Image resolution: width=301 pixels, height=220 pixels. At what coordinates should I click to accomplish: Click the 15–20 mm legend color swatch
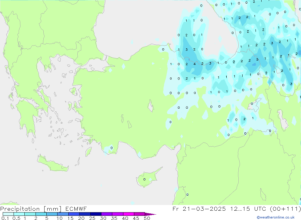click(74, 214)
